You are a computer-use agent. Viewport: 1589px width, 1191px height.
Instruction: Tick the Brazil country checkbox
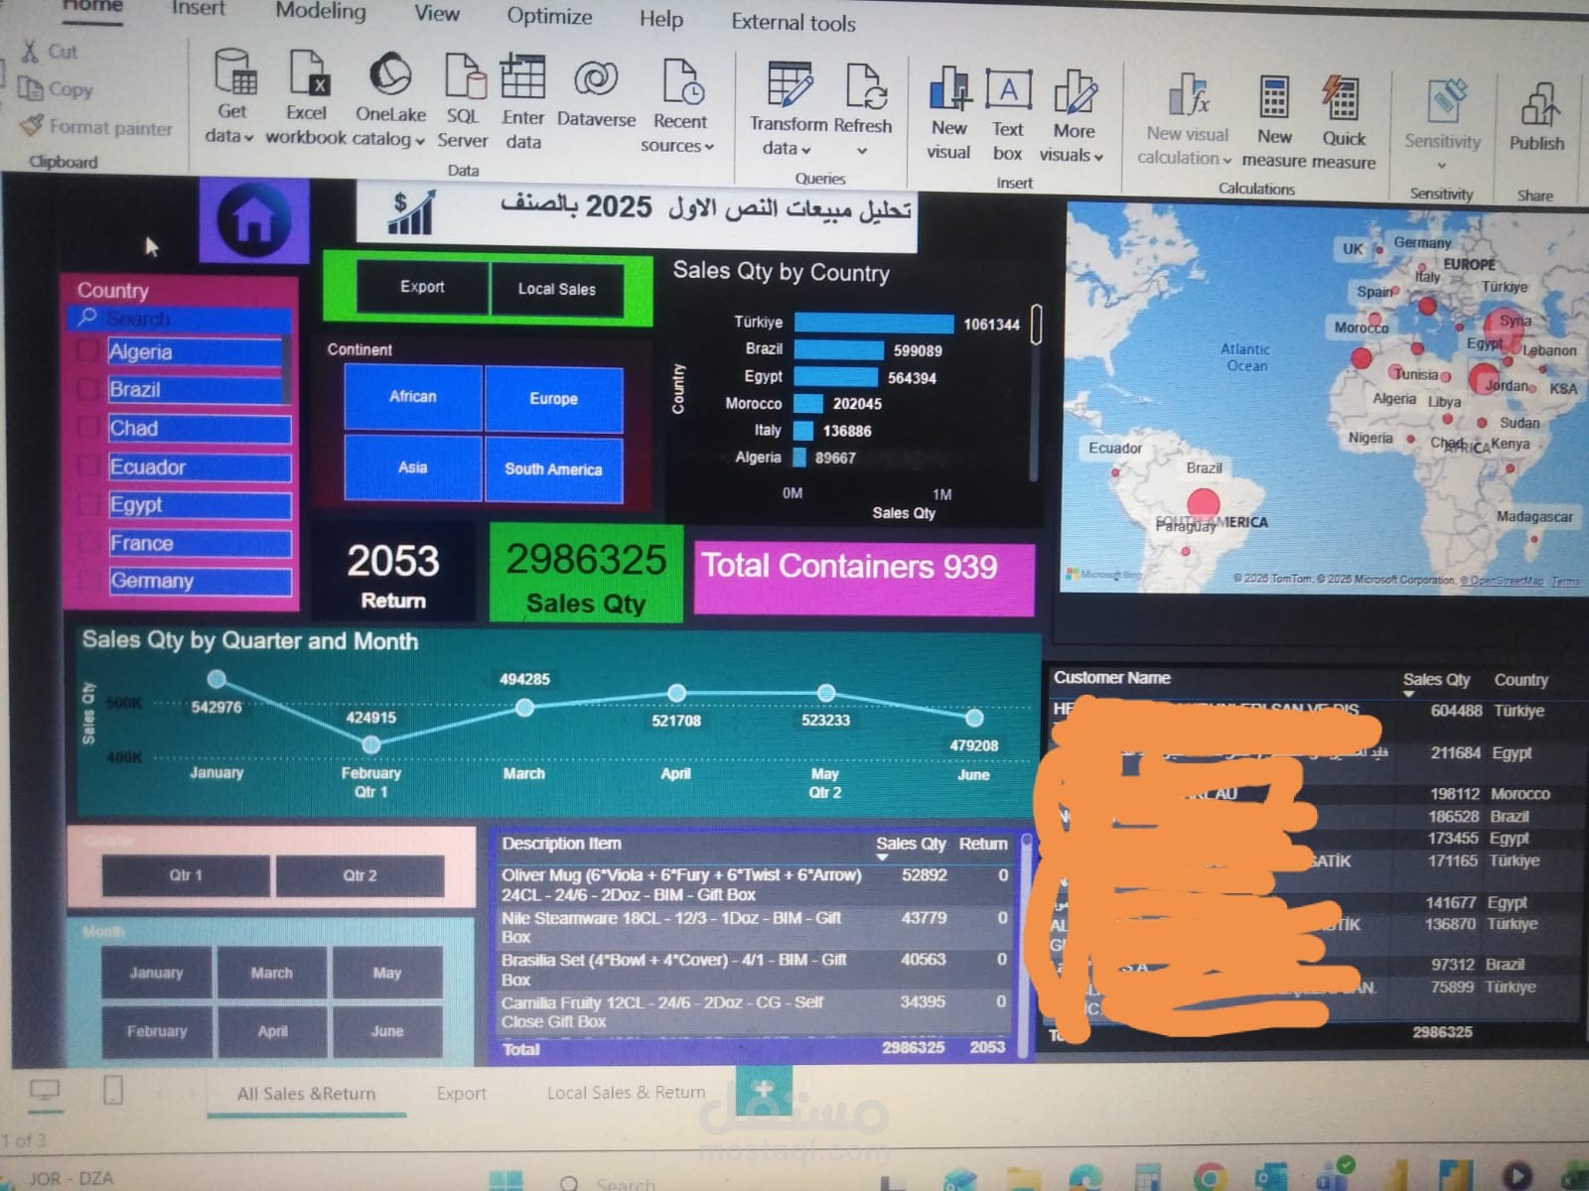point(88,389)
